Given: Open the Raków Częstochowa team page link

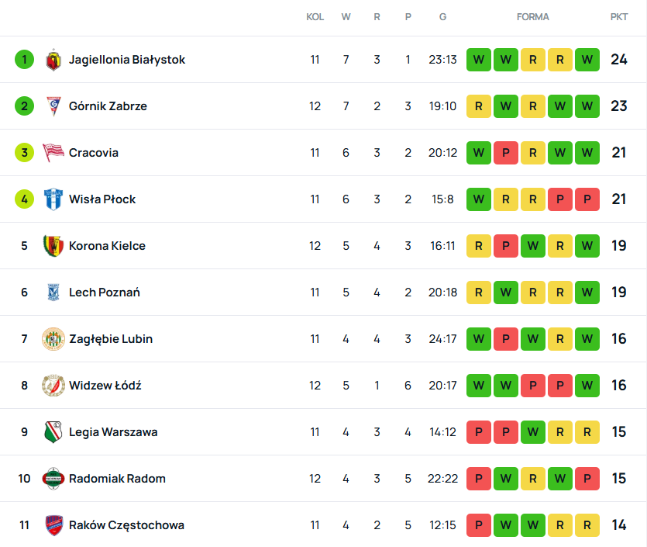Looking at the screenshot, I should (x=126, y=525).
